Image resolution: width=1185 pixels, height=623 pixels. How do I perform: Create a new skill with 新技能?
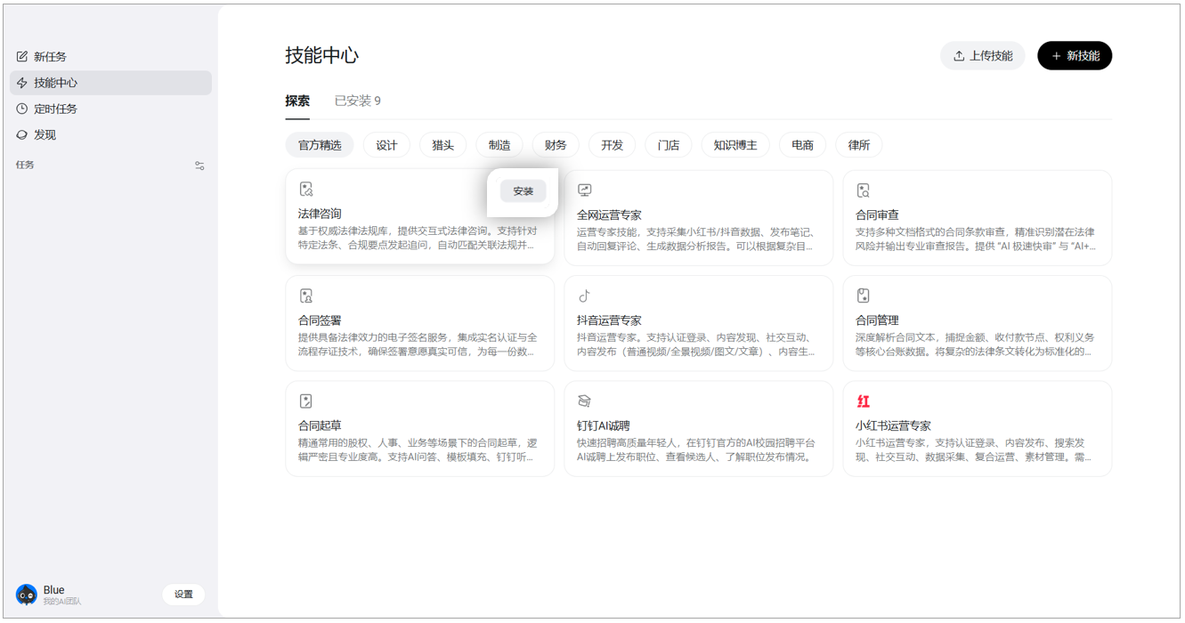point(1075,56)
